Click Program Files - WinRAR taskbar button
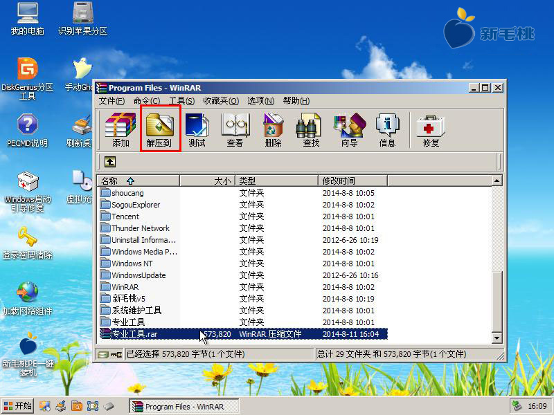The image size is (554, 415). (184, 407)
